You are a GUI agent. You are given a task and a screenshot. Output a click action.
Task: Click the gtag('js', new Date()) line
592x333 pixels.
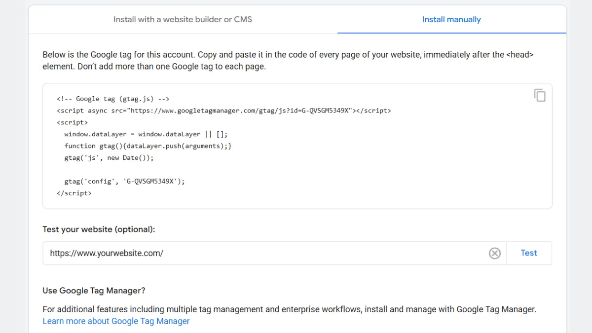point(109,158)
